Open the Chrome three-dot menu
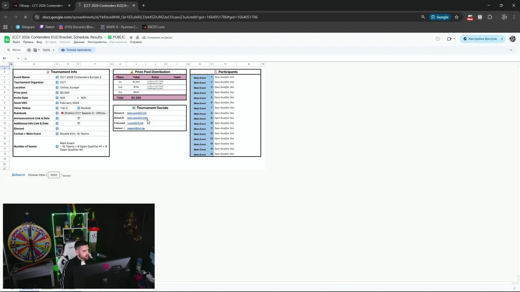 (513, 17)
